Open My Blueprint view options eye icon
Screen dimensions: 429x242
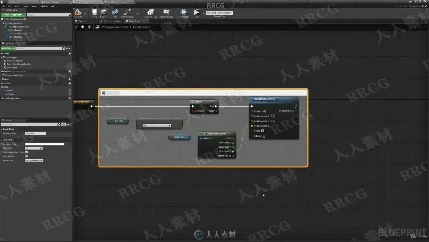[68, 48]
